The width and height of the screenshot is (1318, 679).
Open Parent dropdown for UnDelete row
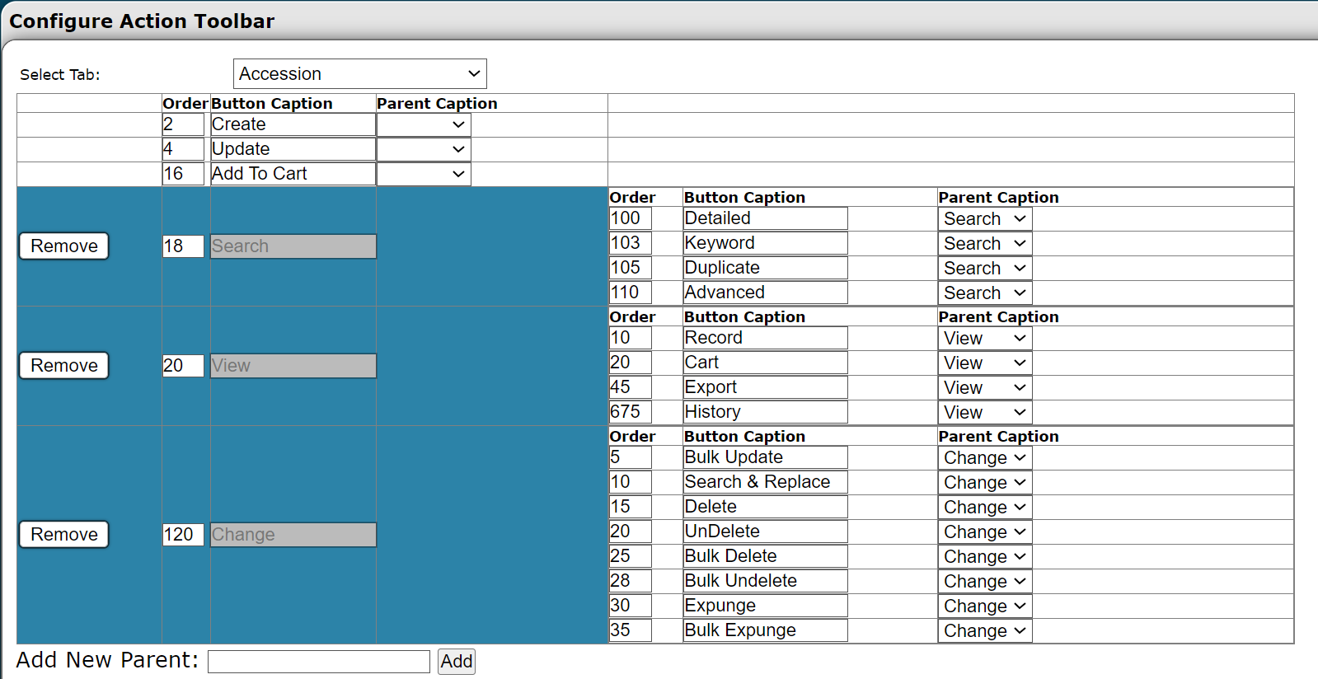[x=984, y=531]
